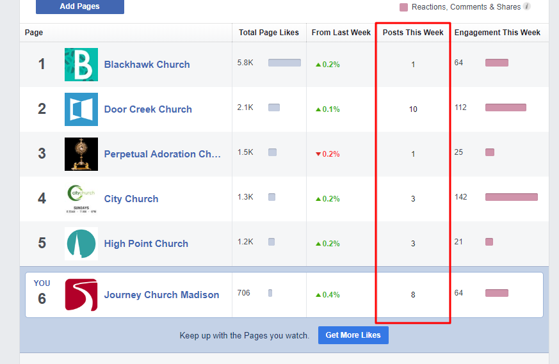This screenshot has width=559, height=364.
Task: Click the Door Creek Church logo icon
Action: point(81,109)
